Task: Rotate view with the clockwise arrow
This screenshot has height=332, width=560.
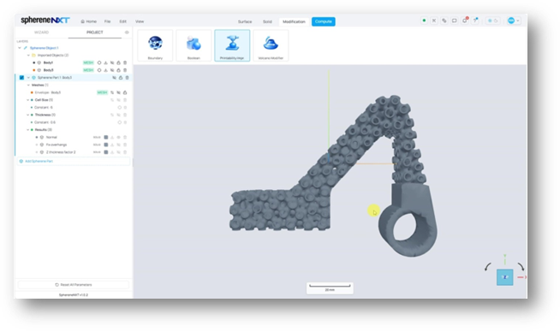Action: tap(521, 266)
